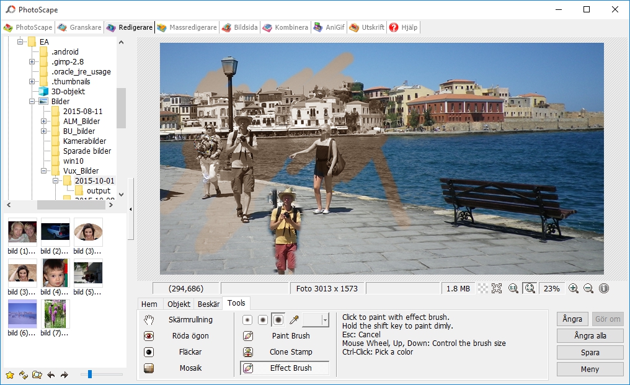The height and width of the screenshot is (385, 630).
Task: Collapse the EA tree node
Action: coord(20,42)
